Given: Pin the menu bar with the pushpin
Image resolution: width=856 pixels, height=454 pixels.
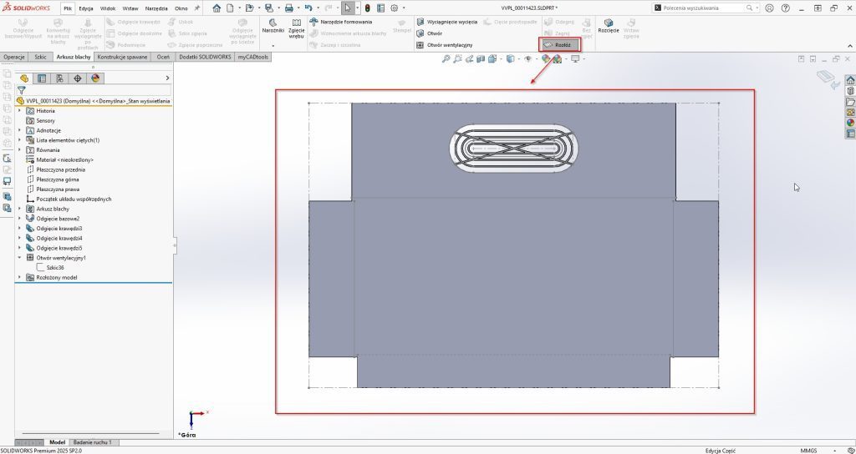Looking at the screenshot, I should tap(197, 8).
